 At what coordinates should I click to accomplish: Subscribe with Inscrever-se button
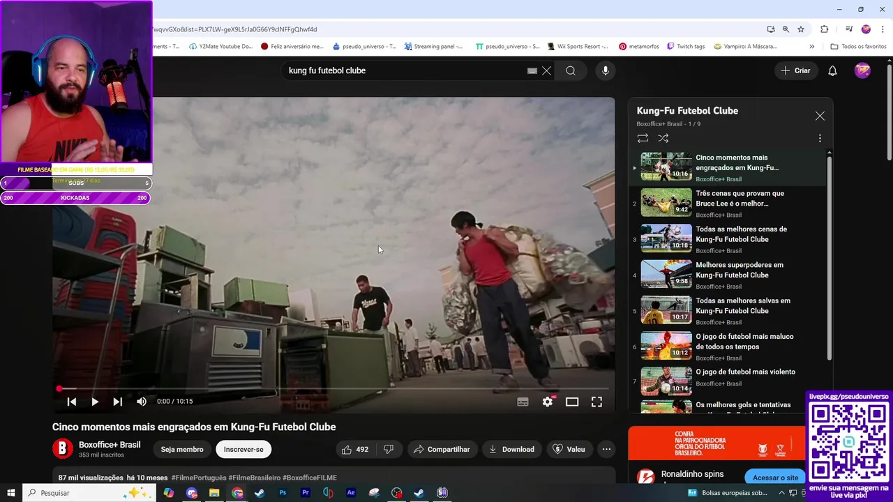coord(243,450)
